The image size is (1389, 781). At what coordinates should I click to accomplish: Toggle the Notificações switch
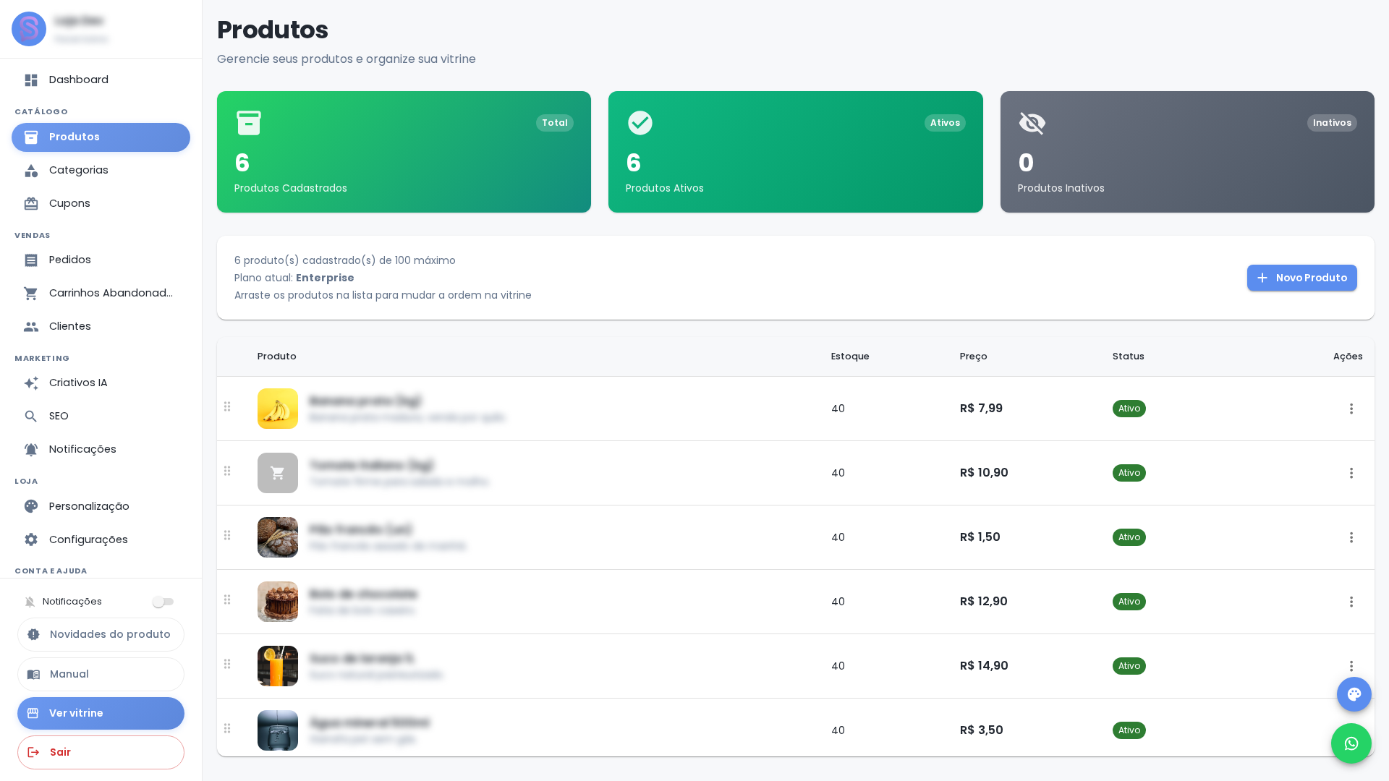pos(163,602)
